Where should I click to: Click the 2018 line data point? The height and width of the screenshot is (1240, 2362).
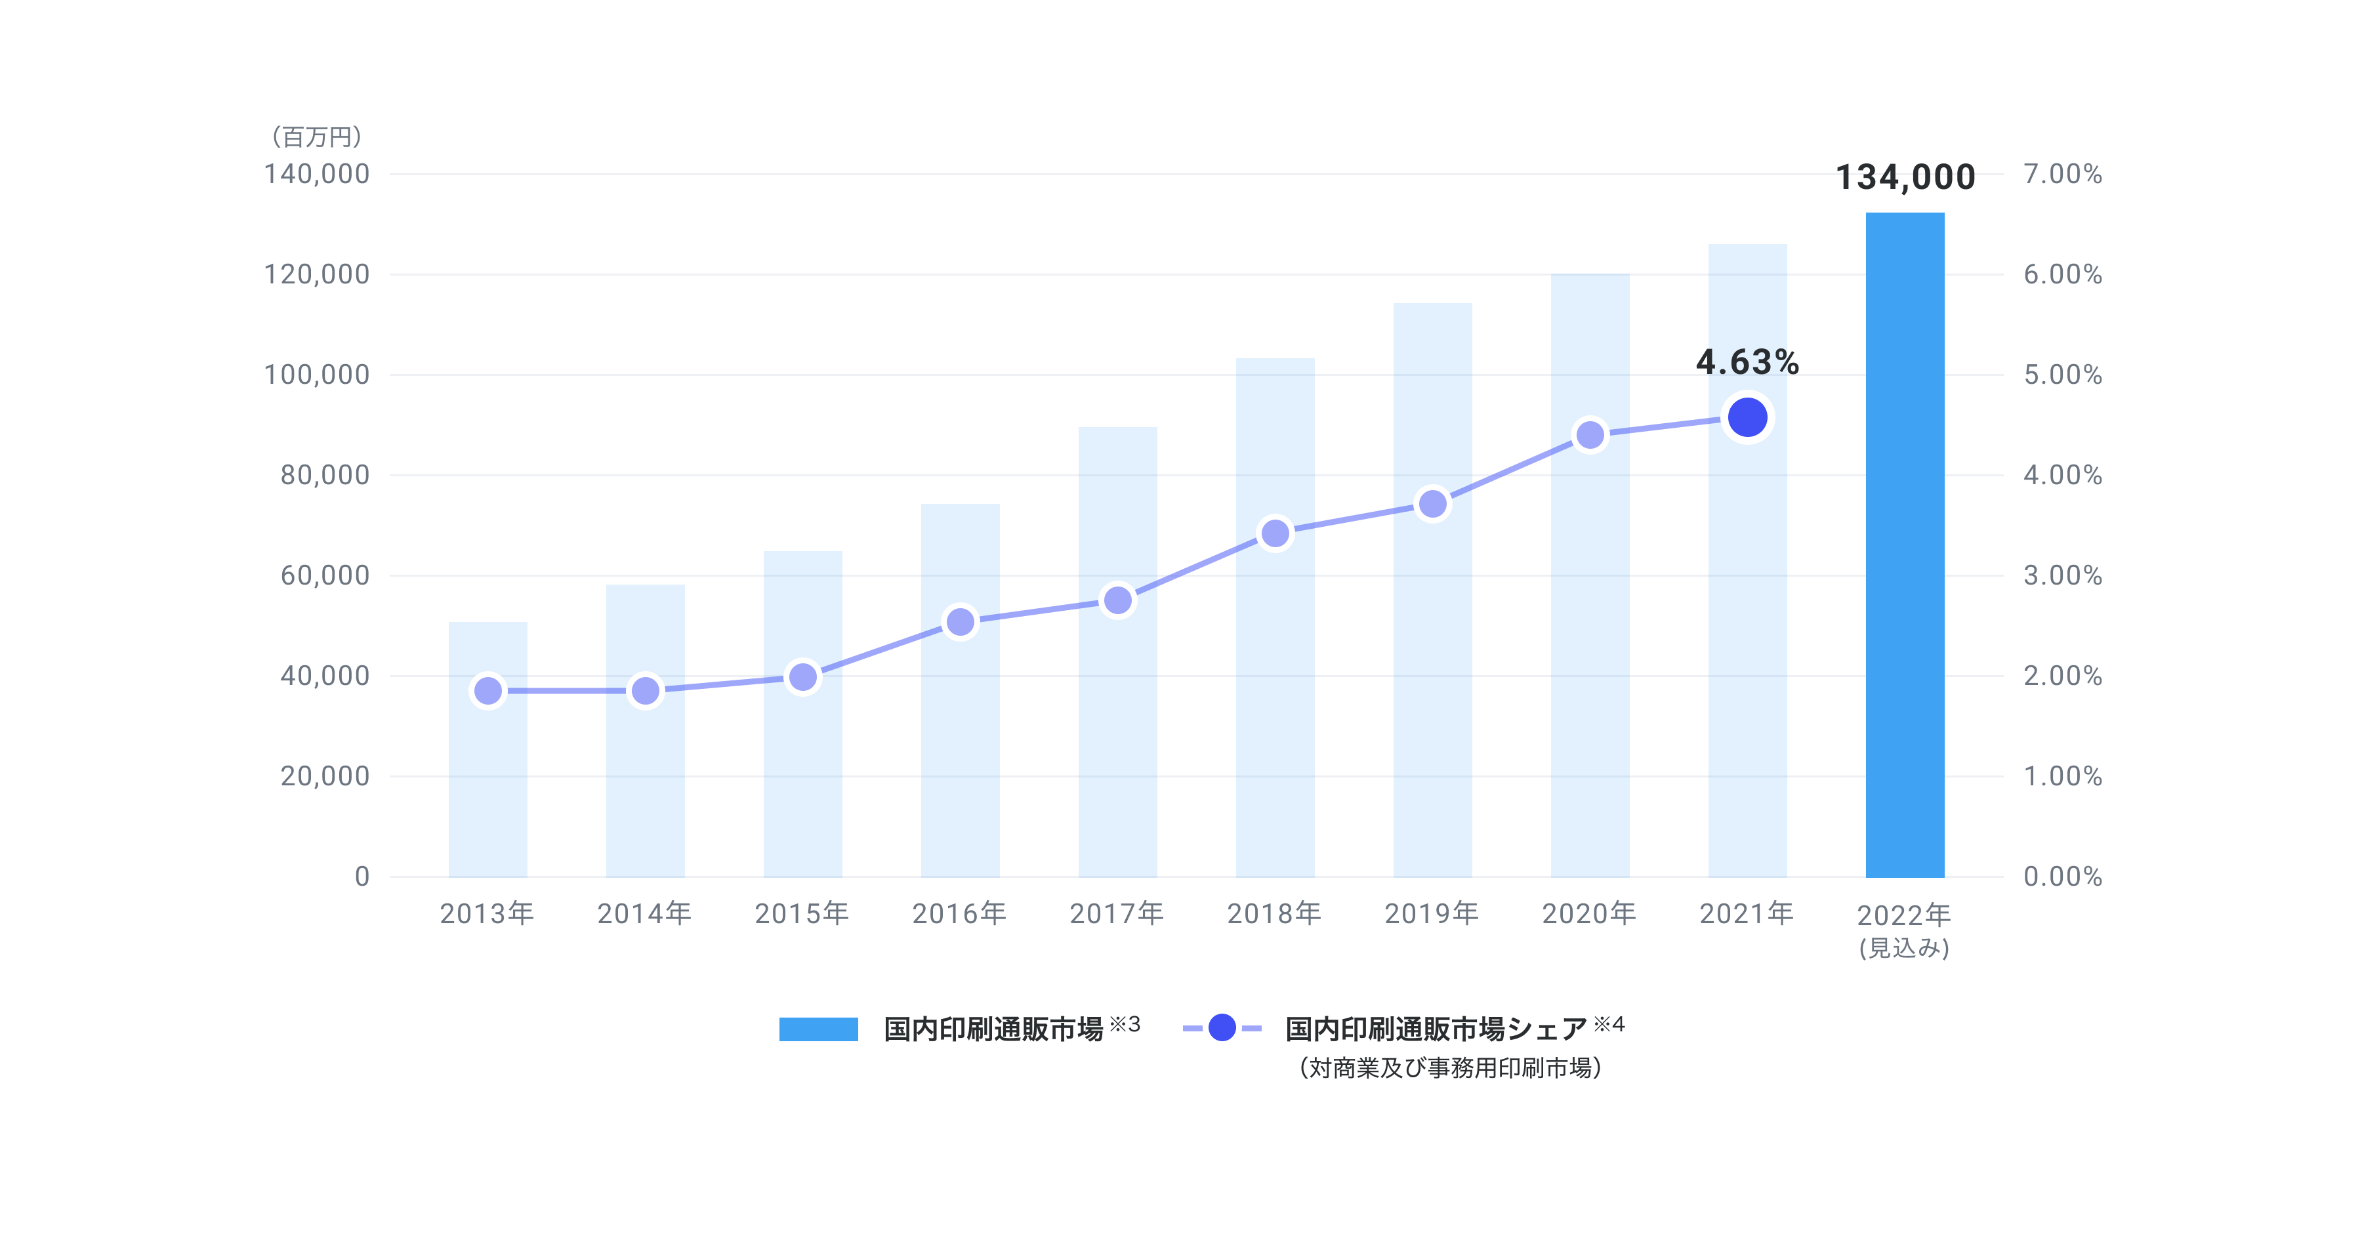click(1275, 533)
